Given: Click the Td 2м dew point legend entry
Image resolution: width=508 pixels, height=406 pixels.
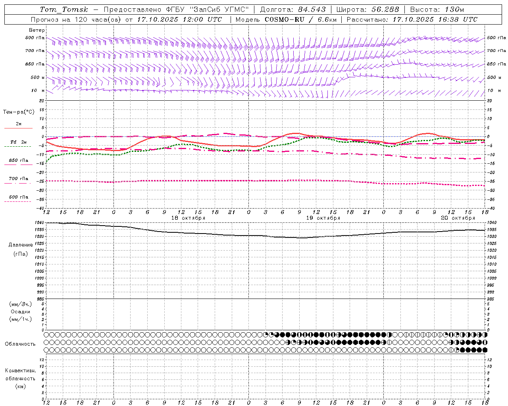Looking at the screenshot, I should coord(19,142).
